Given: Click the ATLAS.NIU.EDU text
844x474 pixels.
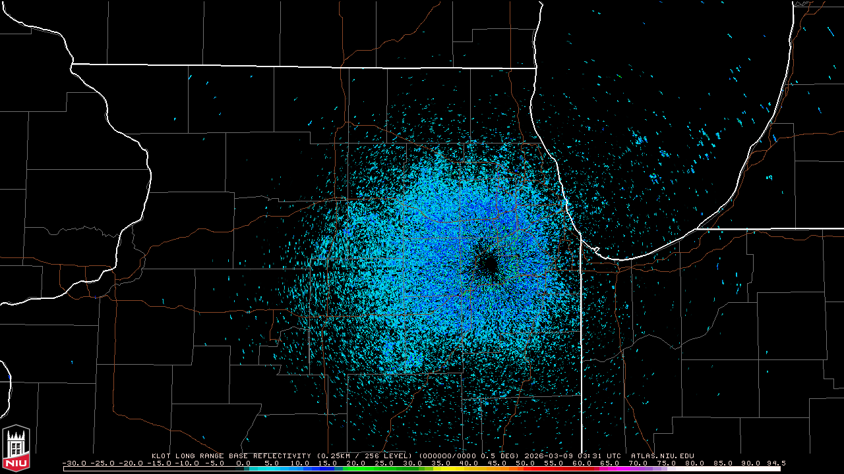Looking at the screenshot, I should click(663, 456).
